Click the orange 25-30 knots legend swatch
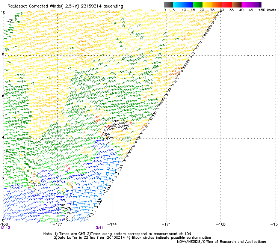This screenshot has height=244, width=278. [217, 5]
